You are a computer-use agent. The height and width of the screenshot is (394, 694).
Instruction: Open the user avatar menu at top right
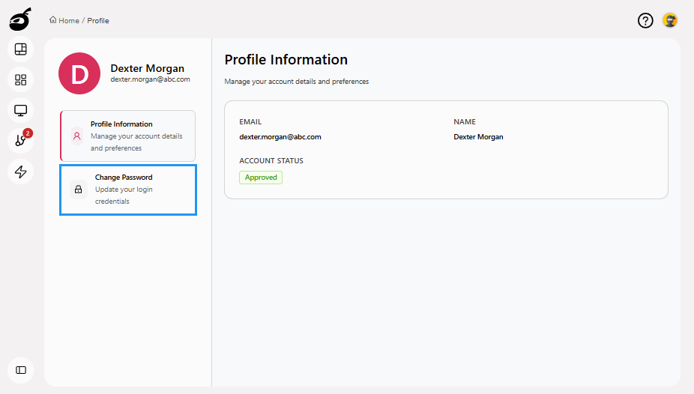tap(670, 20)
